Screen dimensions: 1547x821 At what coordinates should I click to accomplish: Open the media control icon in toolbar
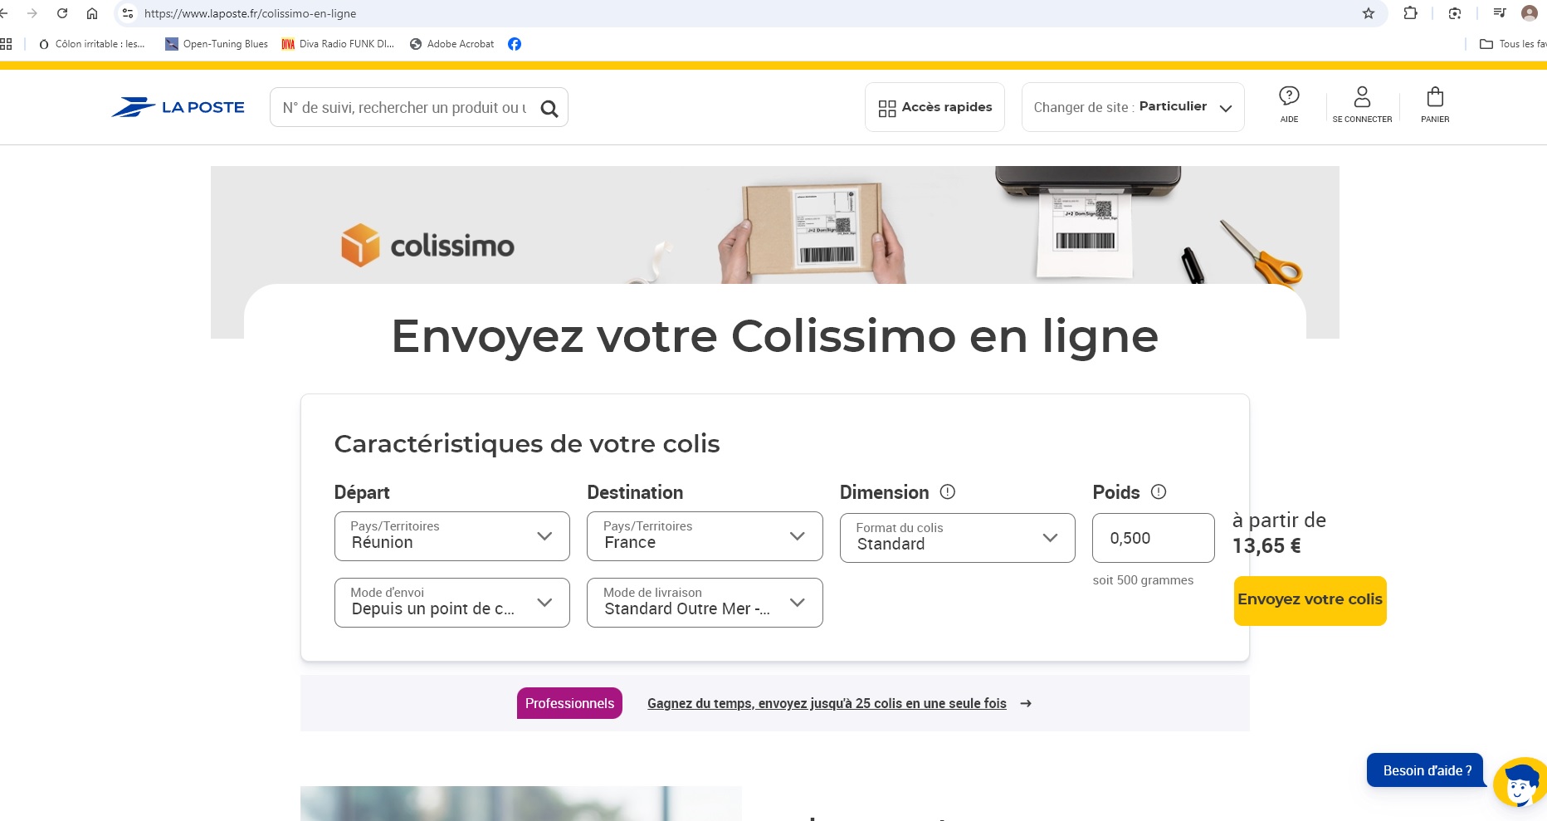[1499, 13]
